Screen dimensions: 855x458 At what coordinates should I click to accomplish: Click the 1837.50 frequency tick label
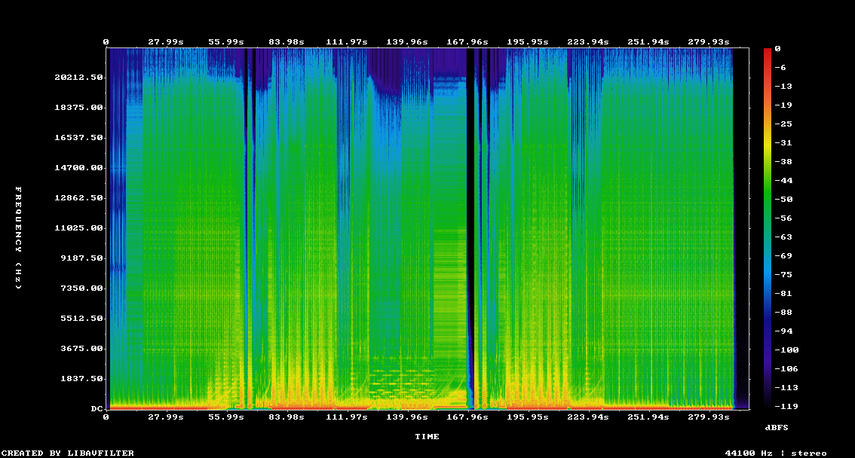click(x=81, y=378)
